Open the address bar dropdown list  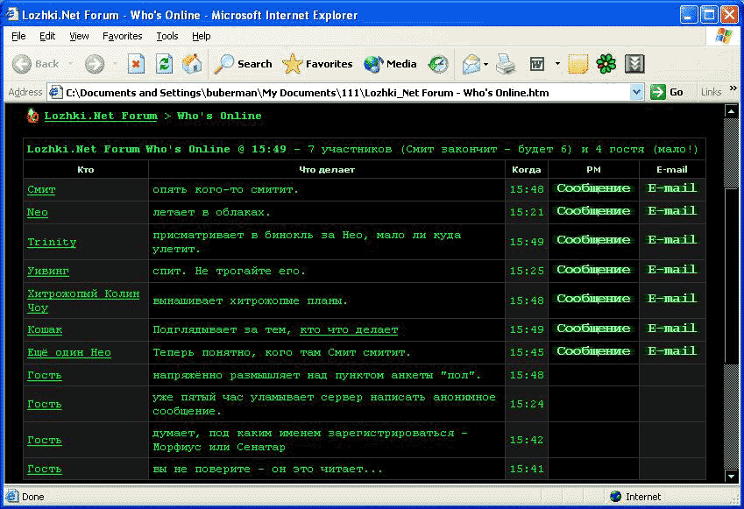click(637, 92)
